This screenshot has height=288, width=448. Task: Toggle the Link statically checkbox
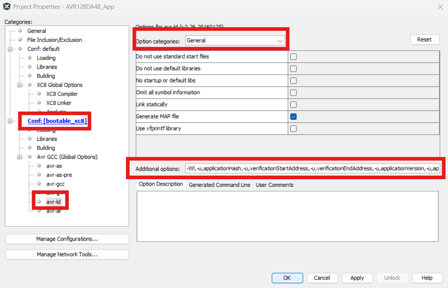tap(293, 104)
